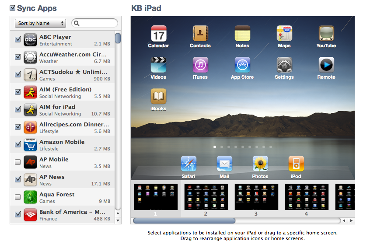The height and width of the screenshot is (248, 370).
Task: Toggle the Bank of America checkbox
Action: 17,214
